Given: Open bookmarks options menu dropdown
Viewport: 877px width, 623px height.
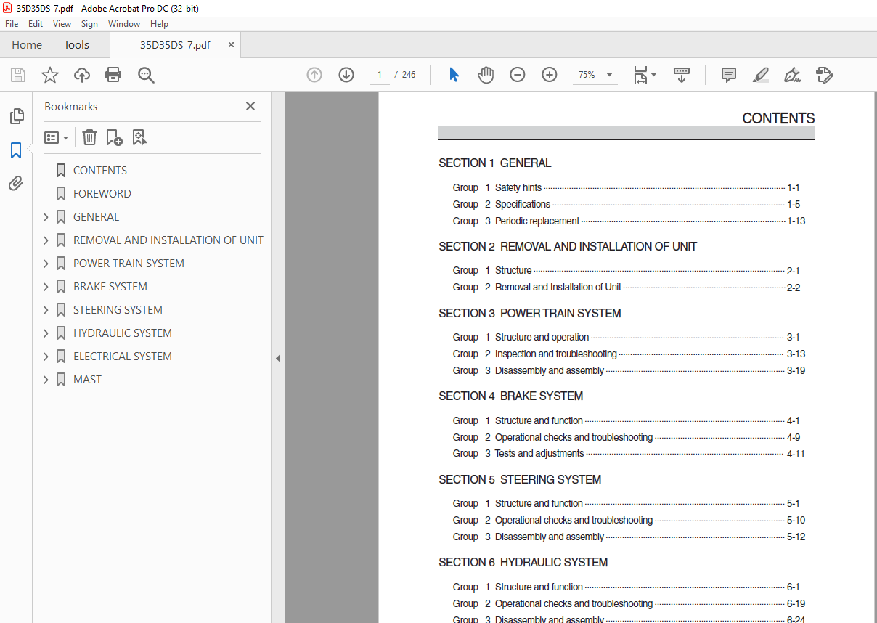Looking at the screenshot, I should (x=57, y=137).
